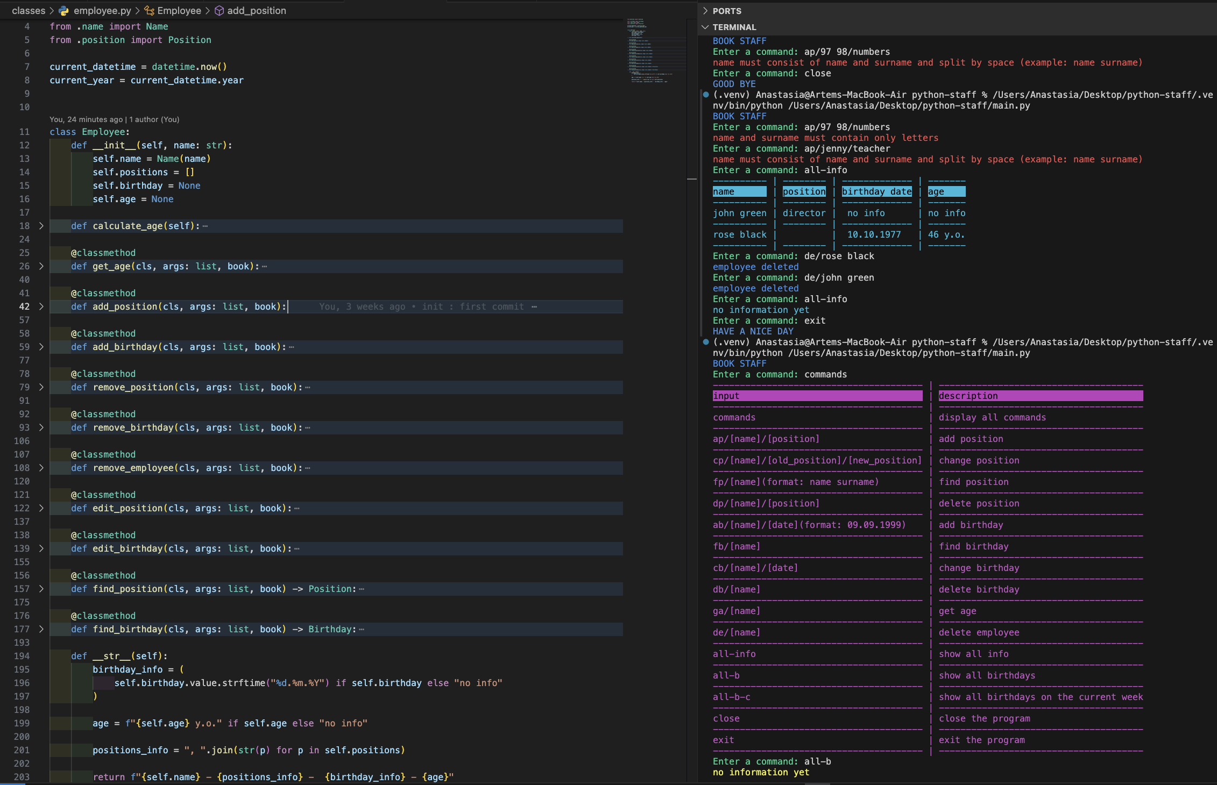Click the Employee class symbol icon
Image resolution: width=1217 pixels, height=785 pixels.
149,11
